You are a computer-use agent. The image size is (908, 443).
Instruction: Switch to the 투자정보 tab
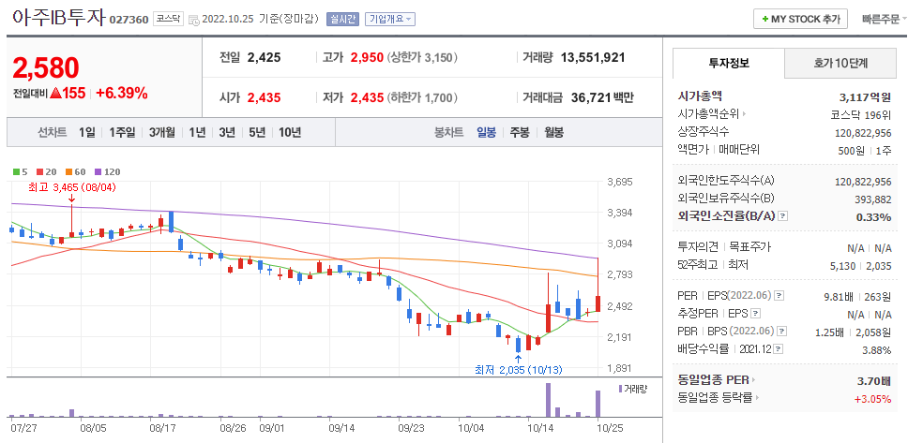tap(729, 64)
